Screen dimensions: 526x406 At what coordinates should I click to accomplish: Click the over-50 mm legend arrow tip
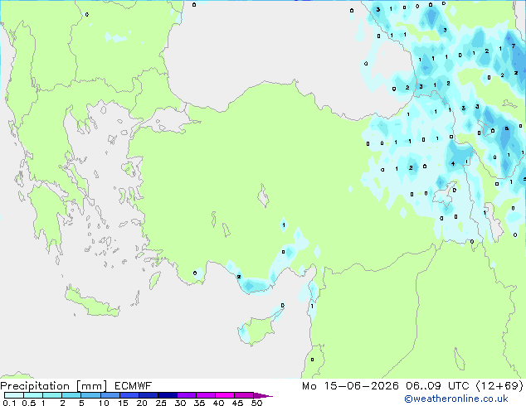pos(263,395)
